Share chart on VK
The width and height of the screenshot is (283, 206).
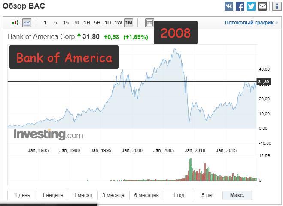click(x=229, y=6)
